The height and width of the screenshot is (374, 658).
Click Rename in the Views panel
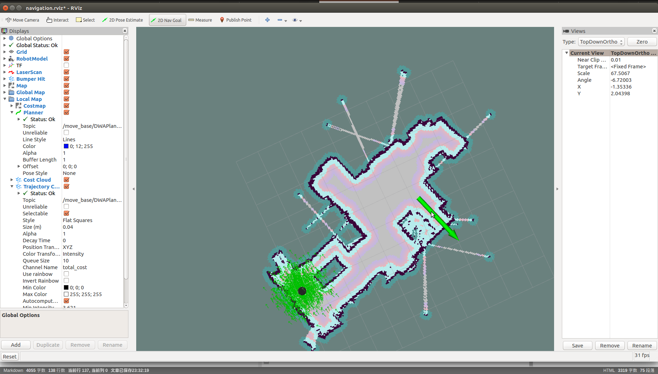point(642,346)
